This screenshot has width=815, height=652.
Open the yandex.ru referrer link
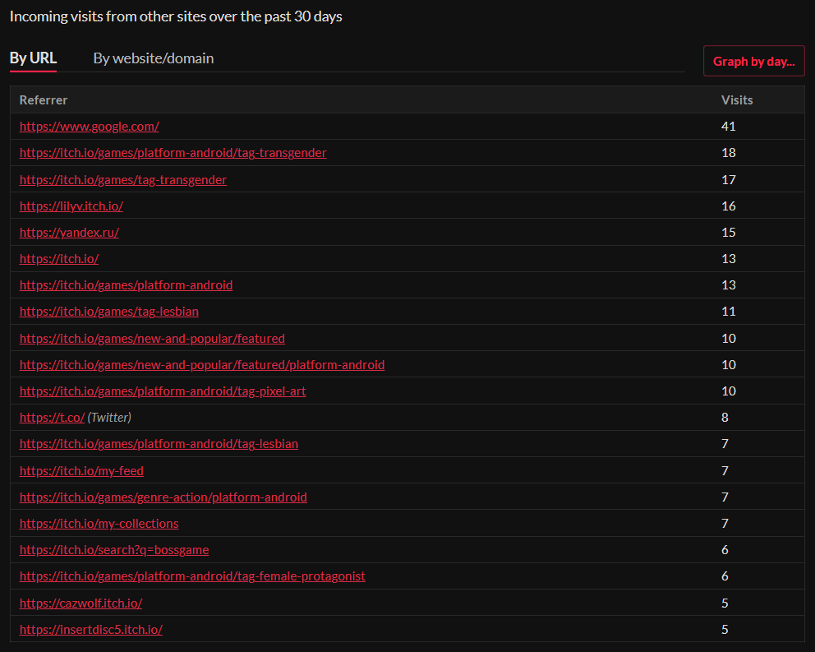click(69, 232)
